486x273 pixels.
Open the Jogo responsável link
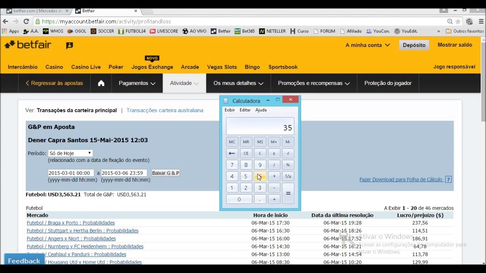[x=454, y=67]
